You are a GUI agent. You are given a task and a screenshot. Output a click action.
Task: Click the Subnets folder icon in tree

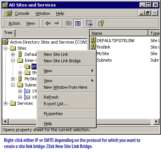click(x=20, y=85)
